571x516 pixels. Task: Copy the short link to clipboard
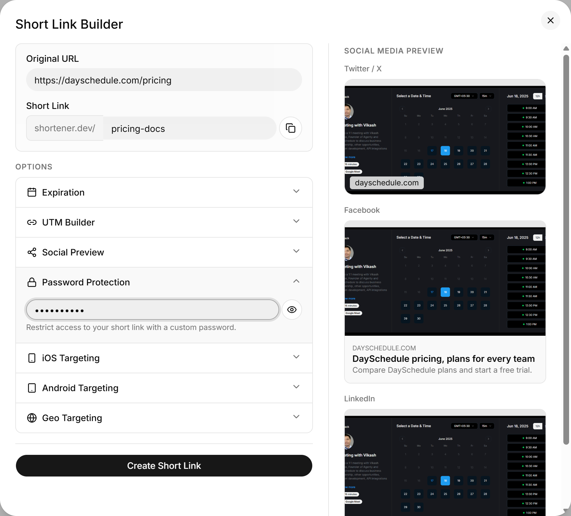[x=291, y=128]
